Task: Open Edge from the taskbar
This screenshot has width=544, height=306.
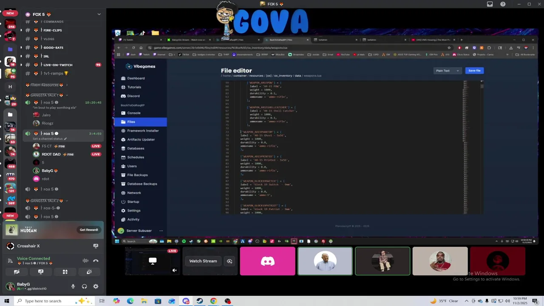Action: tap(130, 301)
